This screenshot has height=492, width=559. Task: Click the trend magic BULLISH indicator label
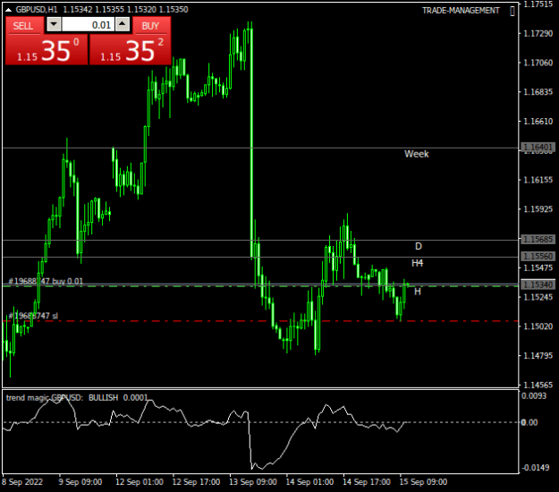click(x=77, y=398)
